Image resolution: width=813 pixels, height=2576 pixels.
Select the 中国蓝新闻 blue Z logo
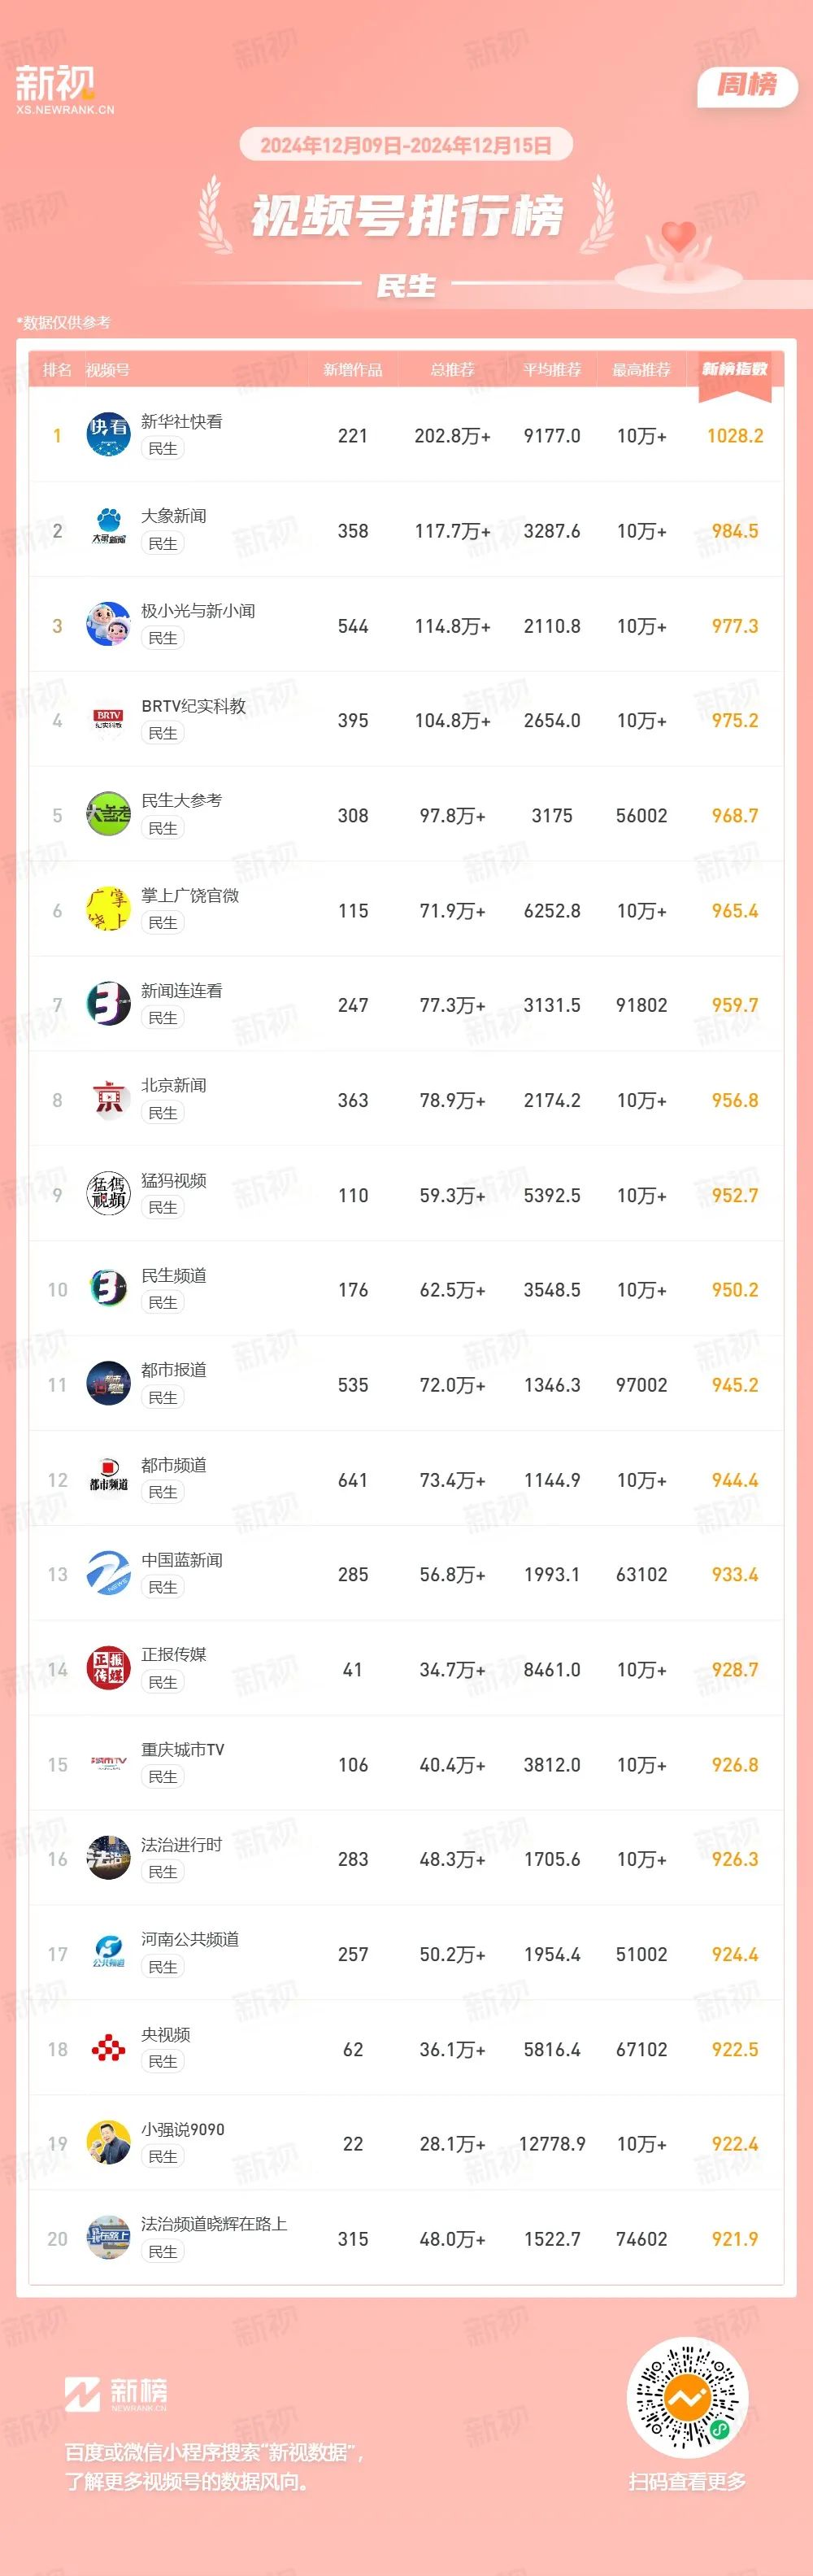(x=108, y=1574)
